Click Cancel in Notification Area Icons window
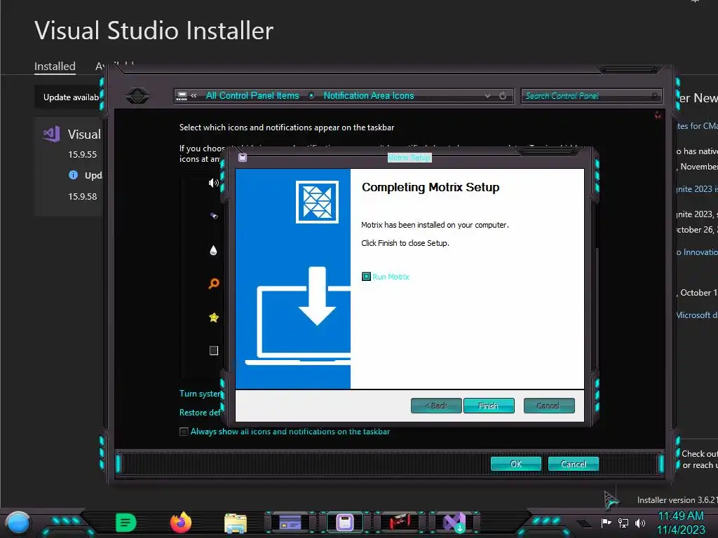Viewport: 718px width, 538px height. coord(574,464)
